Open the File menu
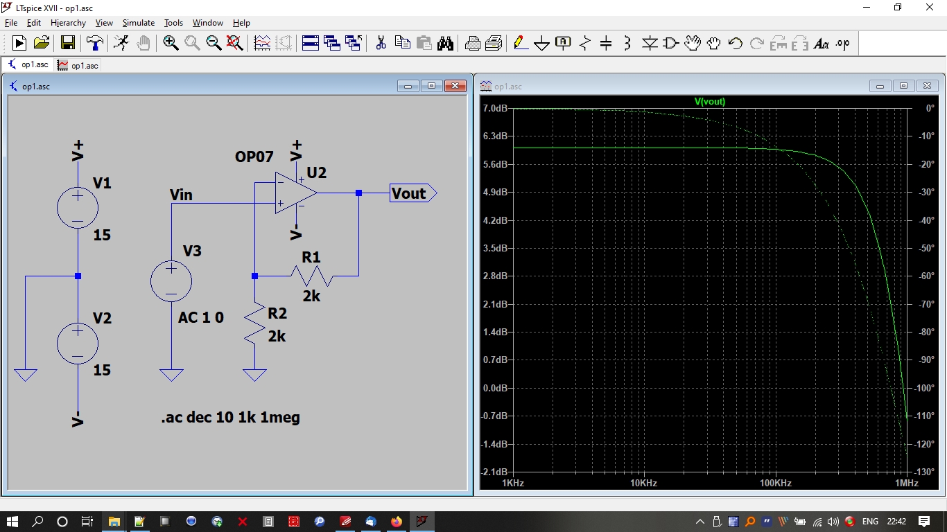Image resolution: width=947 pixels, height=532 pixels. coord(11,23)
